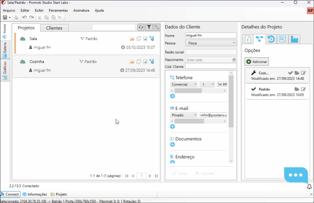Open the Ajuda menu
The width and height of the screenshot is (314, 203).
99,10
